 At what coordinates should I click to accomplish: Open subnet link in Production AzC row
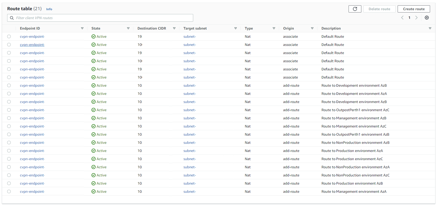pos(190,159)
